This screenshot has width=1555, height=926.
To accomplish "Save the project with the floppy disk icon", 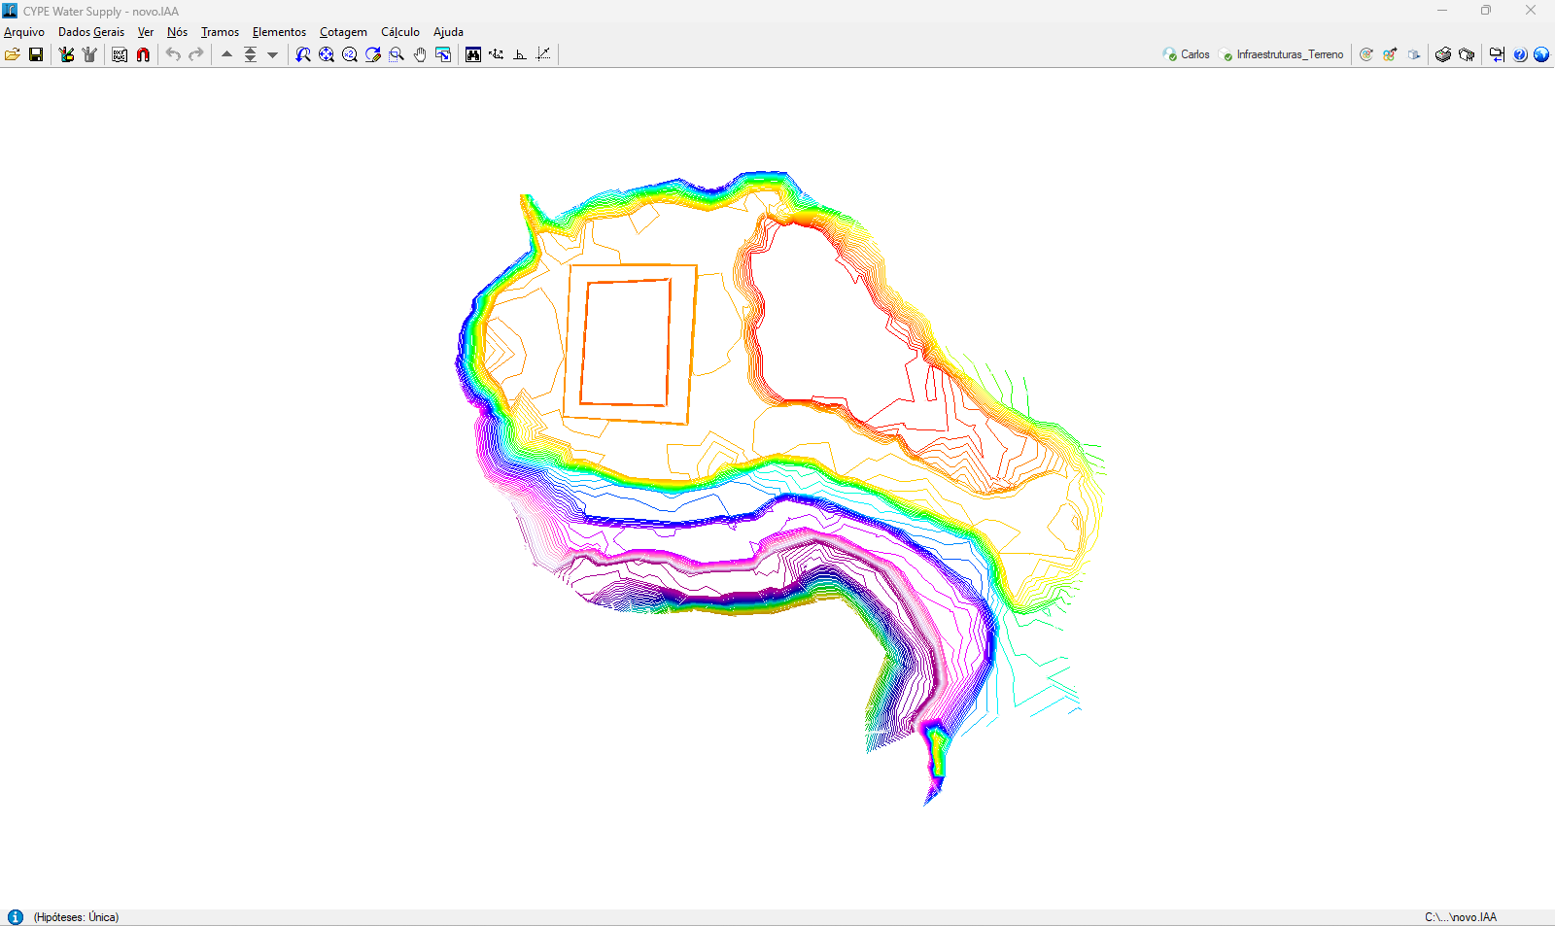I will coord(36,54).
